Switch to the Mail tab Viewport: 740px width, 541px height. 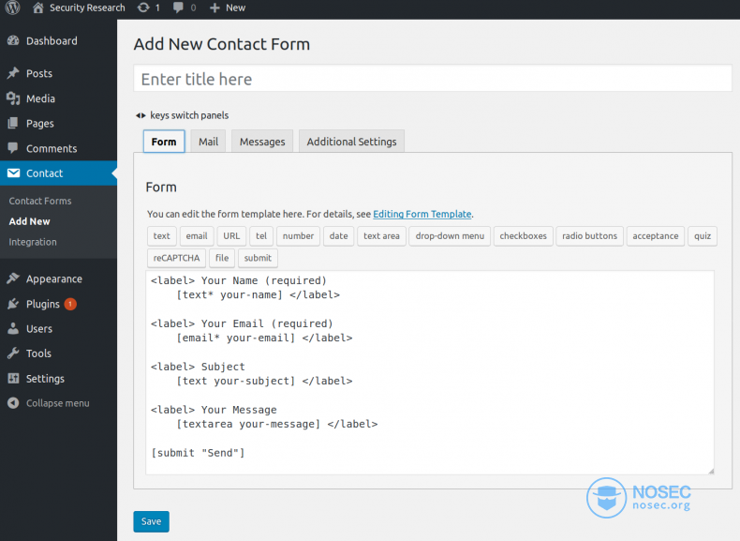coord(208,142)
